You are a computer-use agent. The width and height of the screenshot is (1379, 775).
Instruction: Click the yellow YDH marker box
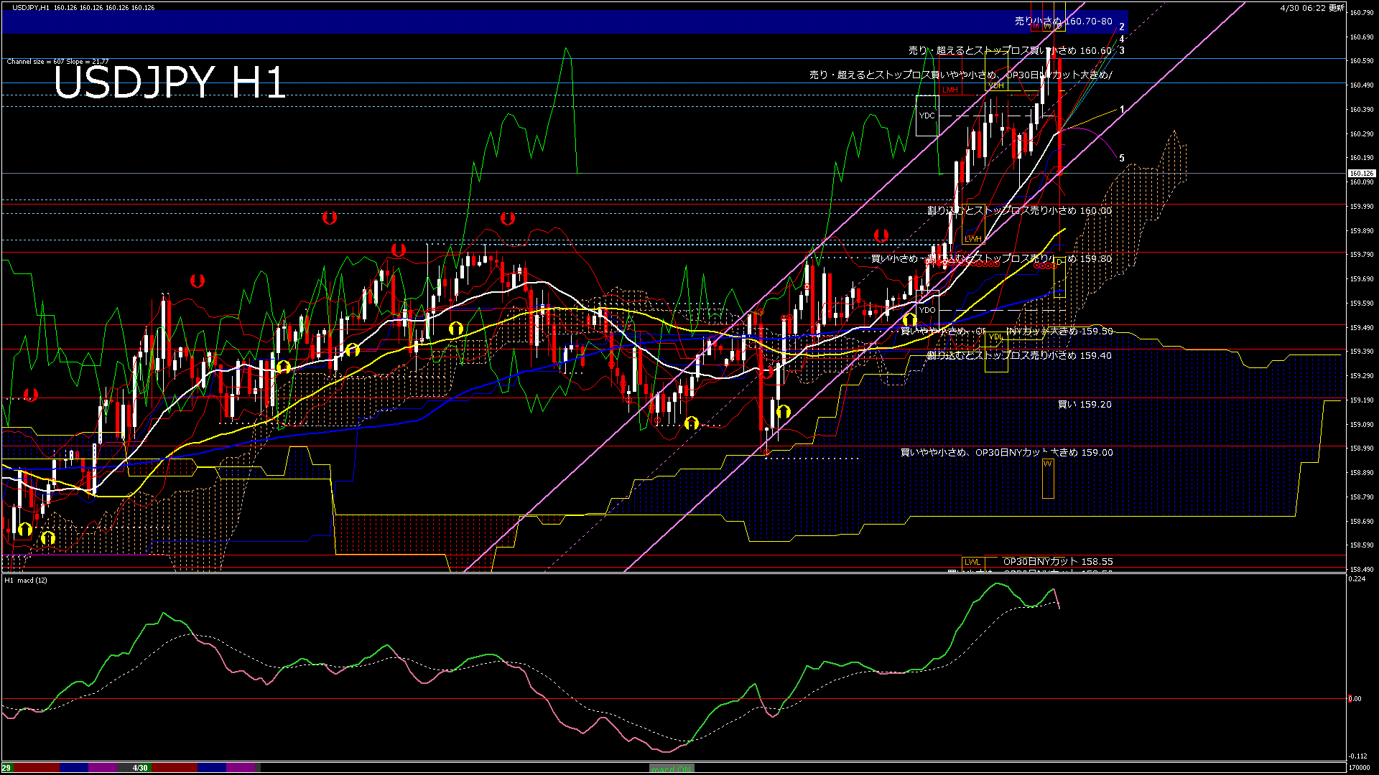[996, 86]
